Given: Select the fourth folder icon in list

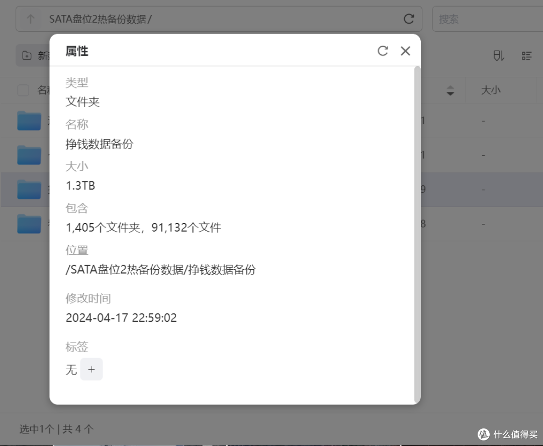Looking at the screenshot, I should (x=29, y=224).
